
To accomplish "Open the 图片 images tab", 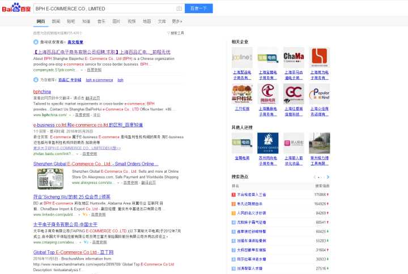I will click(116, 21).
